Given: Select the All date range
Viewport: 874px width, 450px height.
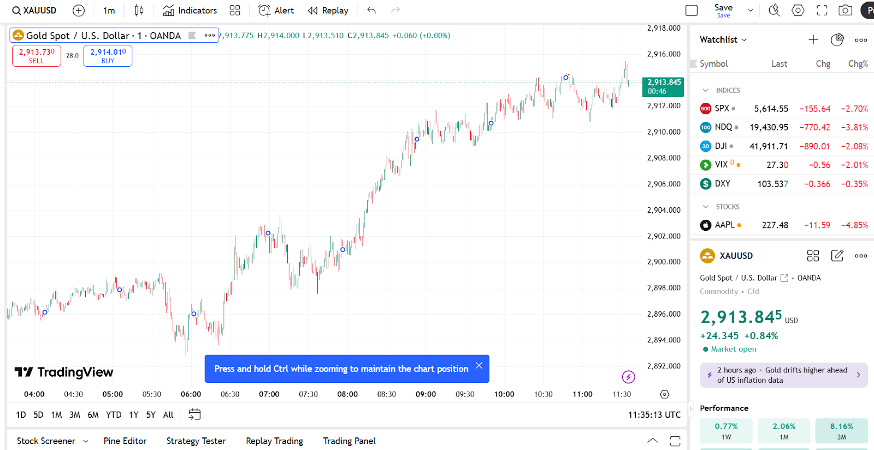Looking at the screenshot, I should pyautogui.click(x=168, y=415).
